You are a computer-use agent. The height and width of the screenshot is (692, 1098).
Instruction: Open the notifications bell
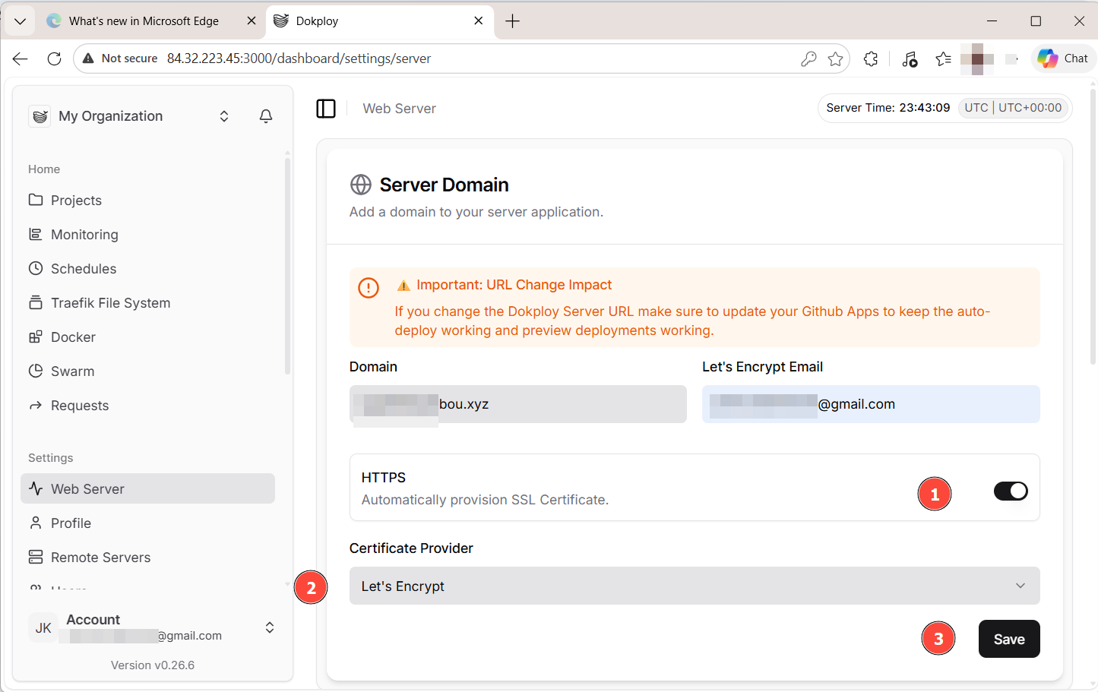pyautogui.click(x=265, y=115)
